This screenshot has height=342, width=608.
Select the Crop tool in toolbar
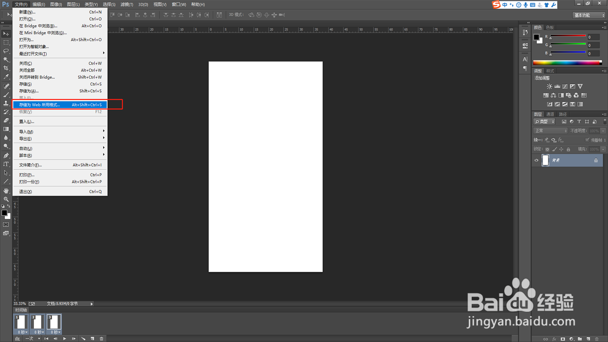pos(6,68)
